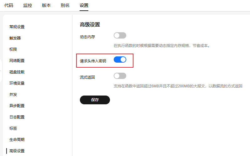The image size is (250, 156).
Task: Go to 网络配置 in the sidebar
Action: 17,61
